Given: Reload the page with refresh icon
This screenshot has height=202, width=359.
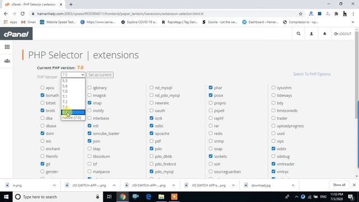Looking at the screenshot, I should (22, 13).
